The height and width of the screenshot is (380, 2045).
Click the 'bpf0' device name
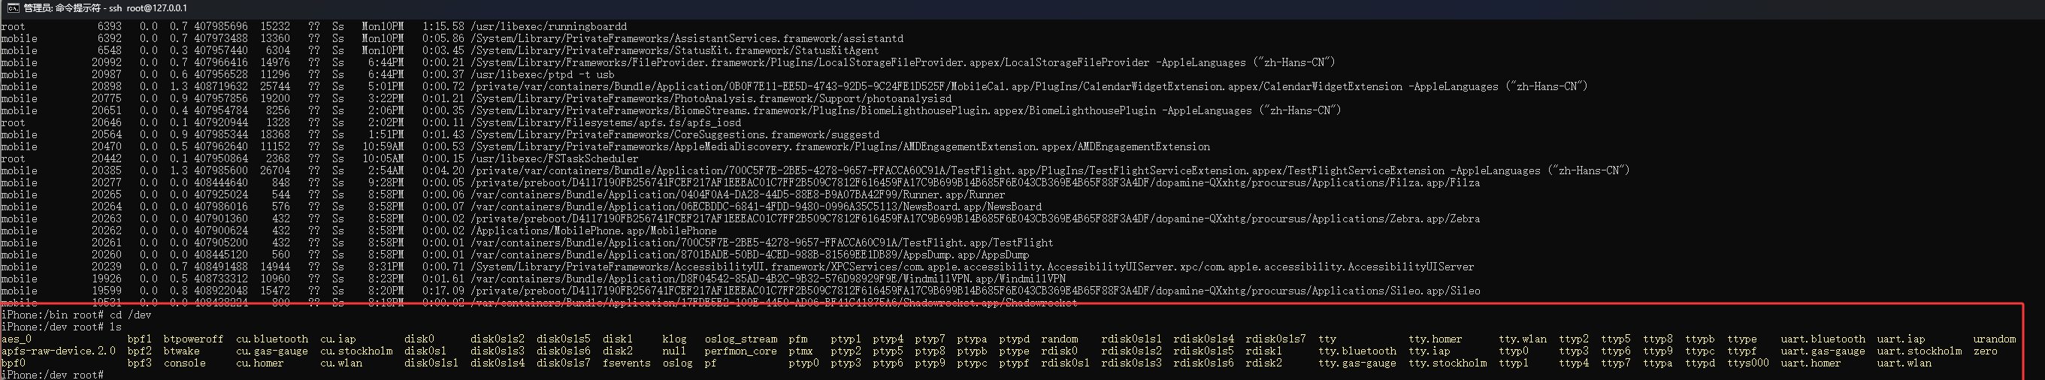point(13,363)
